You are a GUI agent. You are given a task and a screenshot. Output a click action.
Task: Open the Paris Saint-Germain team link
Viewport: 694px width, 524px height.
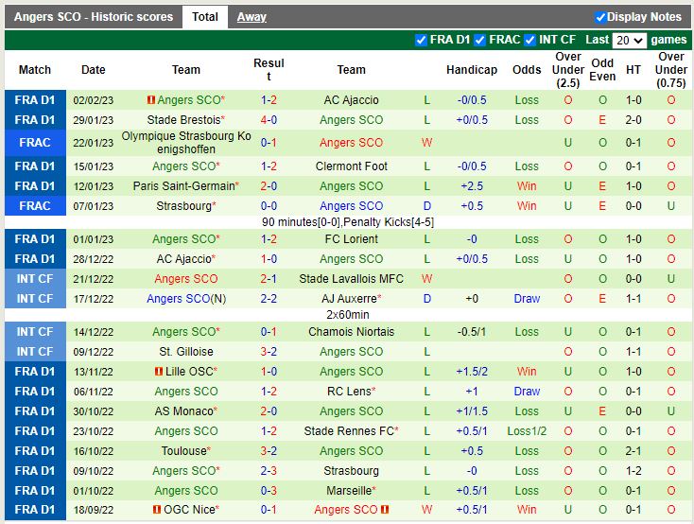tap(183, 186)
